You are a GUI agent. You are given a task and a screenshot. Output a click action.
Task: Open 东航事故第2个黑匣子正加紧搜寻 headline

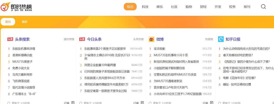click(105, 49)
